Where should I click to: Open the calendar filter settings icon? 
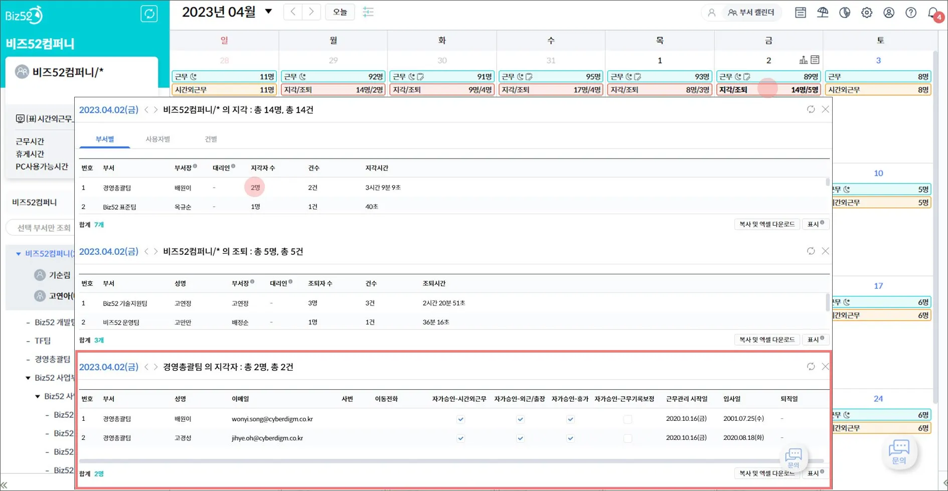368,12
